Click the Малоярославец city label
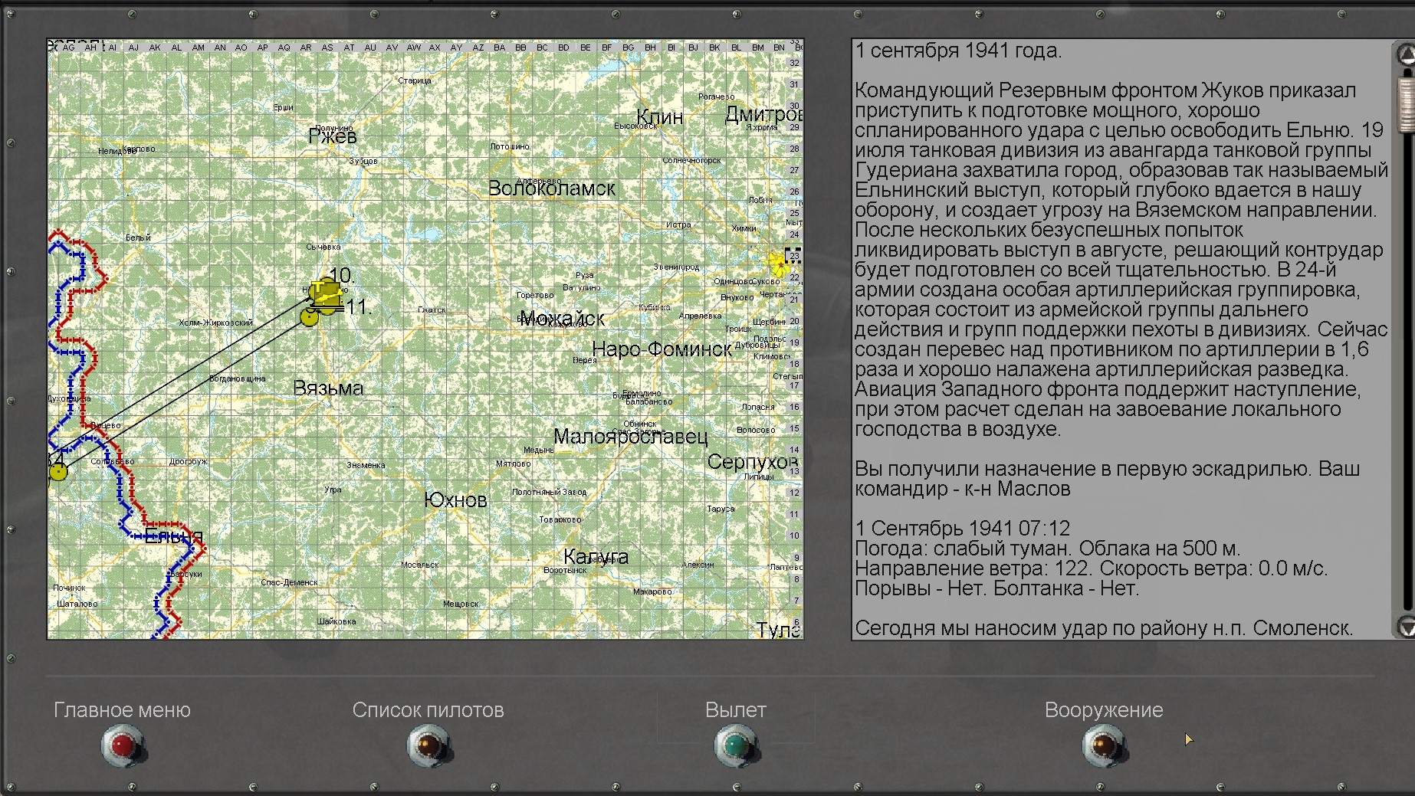The image size is (1415, 796). click(631, 437)
